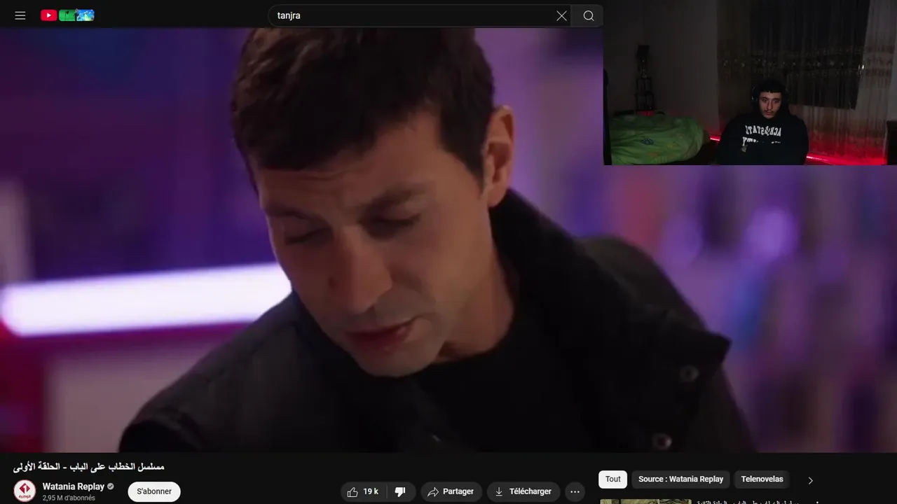Viewport: 897px width, 504px height.
Task: Subscribe with the S'abonner button
Action: 154,491
